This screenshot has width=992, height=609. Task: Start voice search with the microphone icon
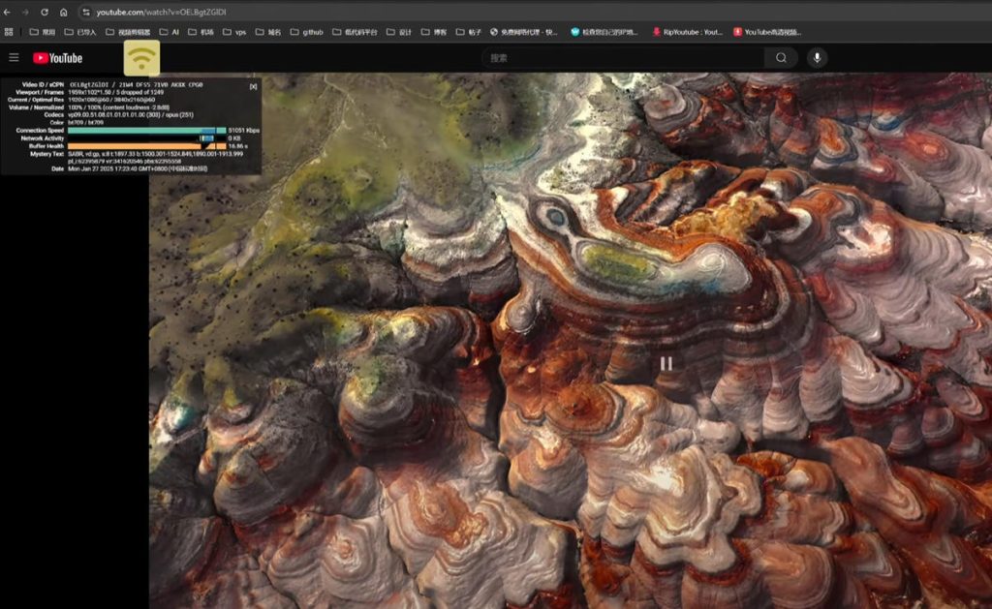(817, 58)
